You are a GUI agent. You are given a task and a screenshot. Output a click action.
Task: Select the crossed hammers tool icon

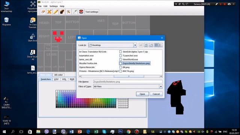point(68,12)
